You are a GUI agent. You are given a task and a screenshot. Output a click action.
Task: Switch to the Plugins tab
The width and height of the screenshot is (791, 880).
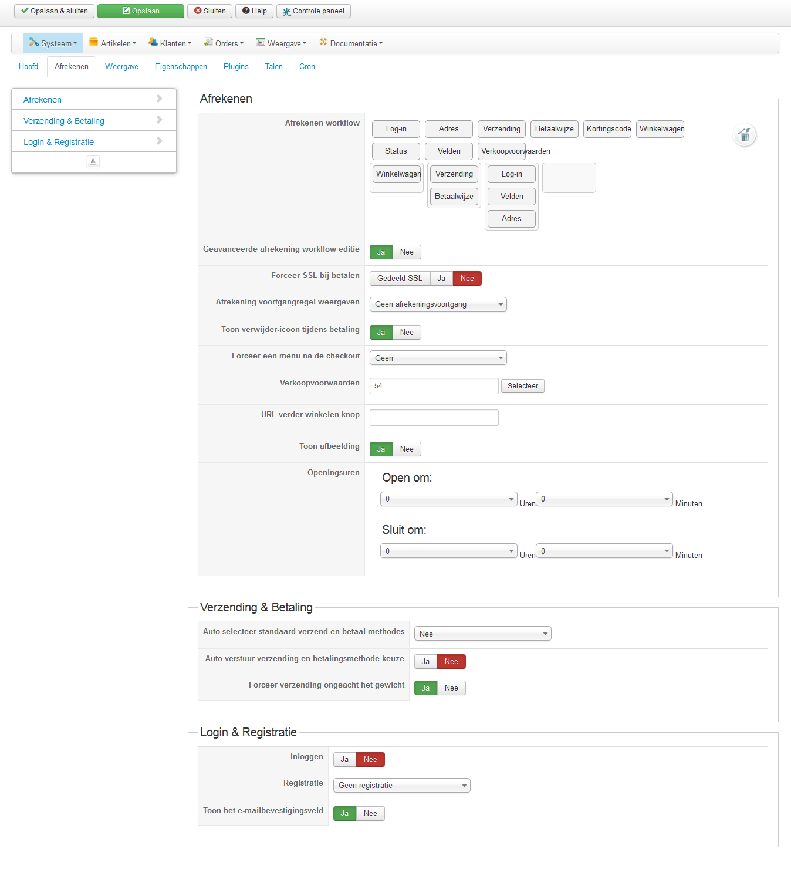pos(236,67)
